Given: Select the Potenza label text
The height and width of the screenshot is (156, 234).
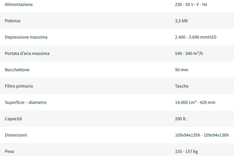Looking at the screenshot, I should click(x=12, y=21).
